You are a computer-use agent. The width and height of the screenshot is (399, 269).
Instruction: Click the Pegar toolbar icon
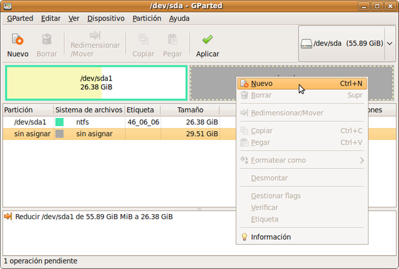(x=173, y=40)
